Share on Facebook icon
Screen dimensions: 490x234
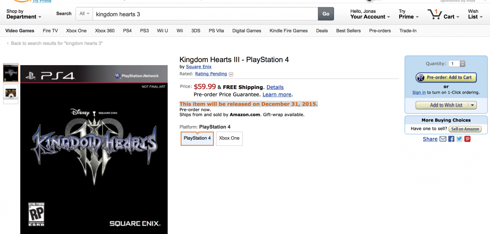451,139
